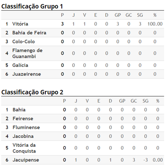Select Fluminense in Grupo 2 table
Image resolution: width=166 pixels, height=166 pixels.
[x=26, y=127]
